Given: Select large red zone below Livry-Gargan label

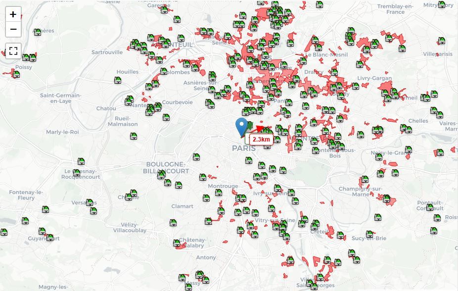Looking at the screenshot, I should (386, 87).
